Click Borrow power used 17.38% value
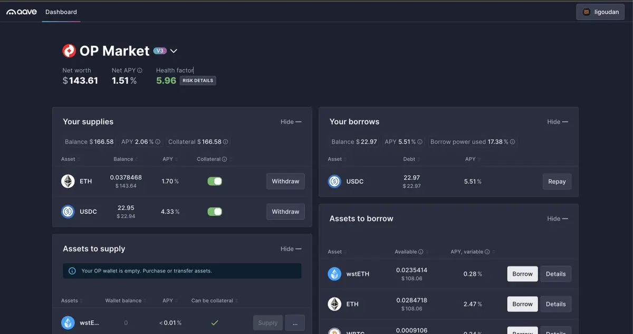This screenshot has width=633, height=334. click(x=498, y=142)
